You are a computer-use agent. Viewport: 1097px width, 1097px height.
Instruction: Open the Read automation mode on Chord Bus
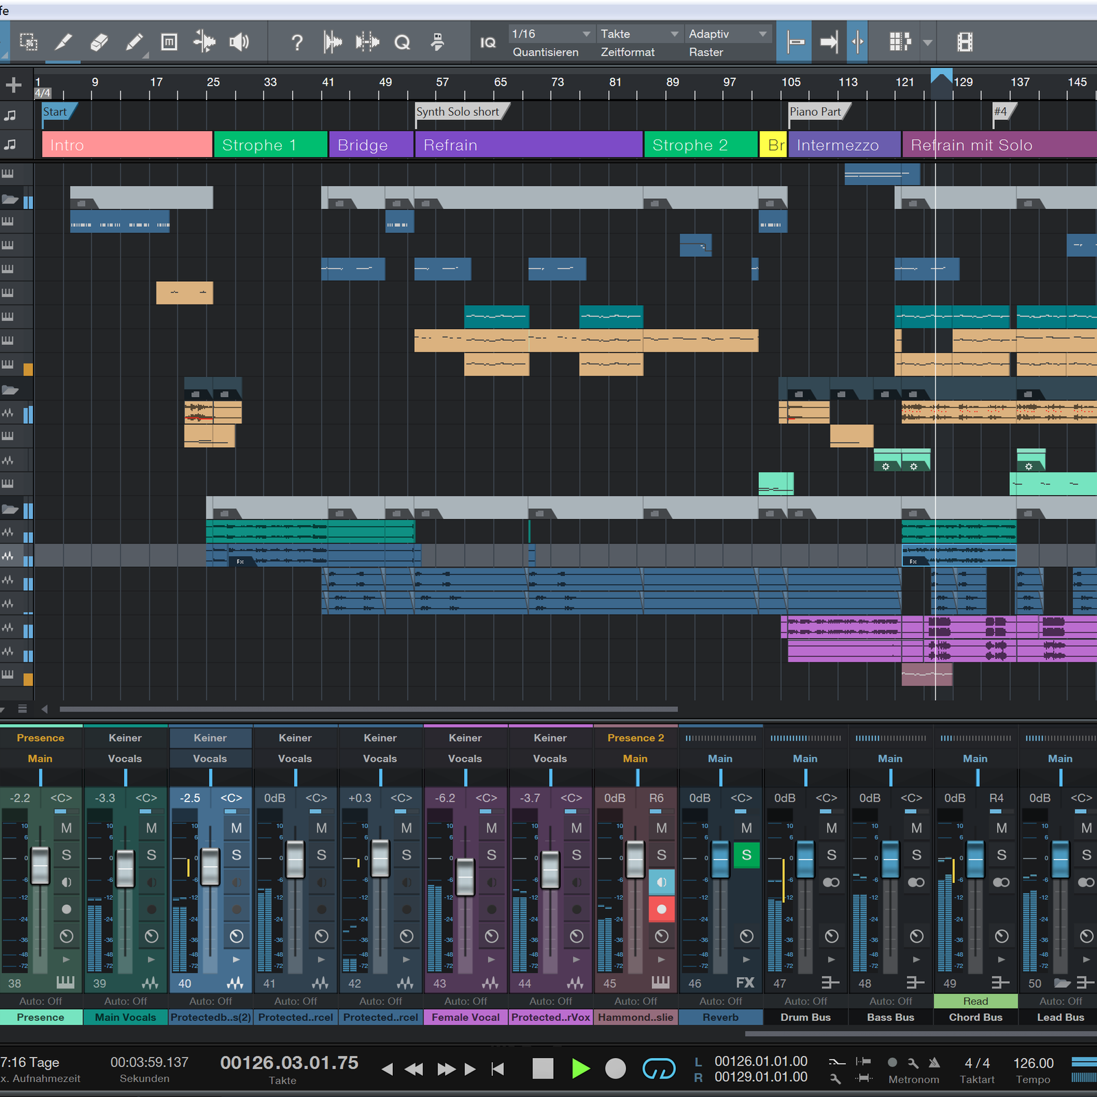pos(976,1001)
